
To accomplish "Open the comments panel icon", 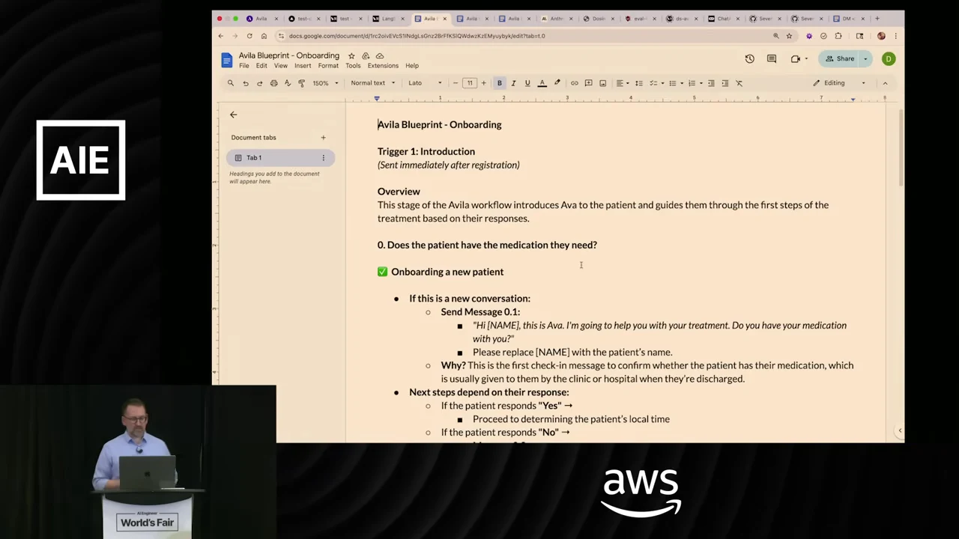I will [x=772, y=58].
